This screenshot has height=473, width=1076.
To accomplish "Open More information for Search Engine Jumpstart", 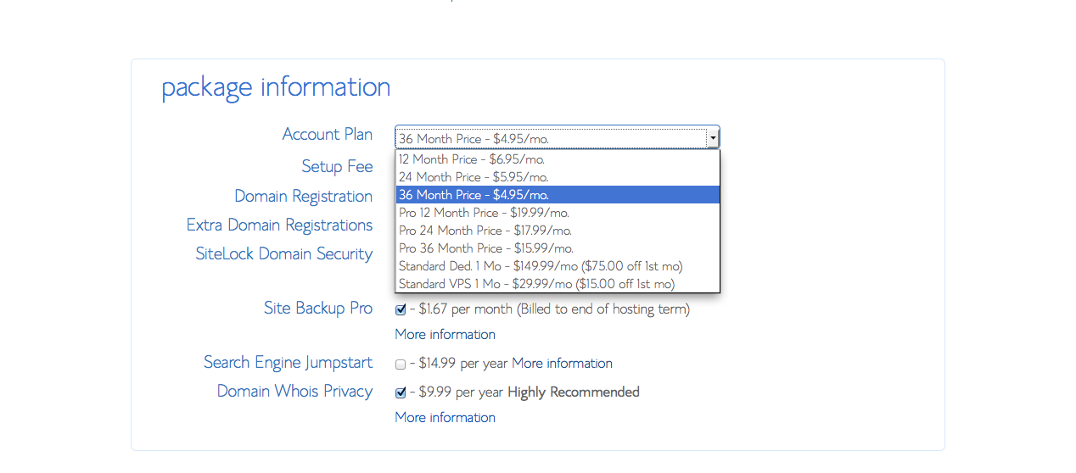I will click(562, 363).
